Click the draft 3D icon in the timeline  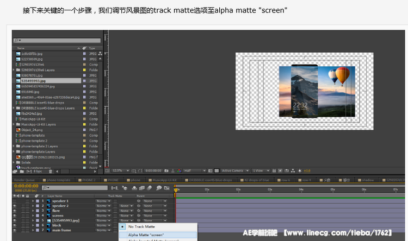pyautogui.click(x=125, y=188)
